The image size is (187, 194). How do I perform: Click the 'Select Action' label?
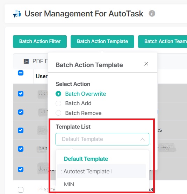[x=73, y=84]
